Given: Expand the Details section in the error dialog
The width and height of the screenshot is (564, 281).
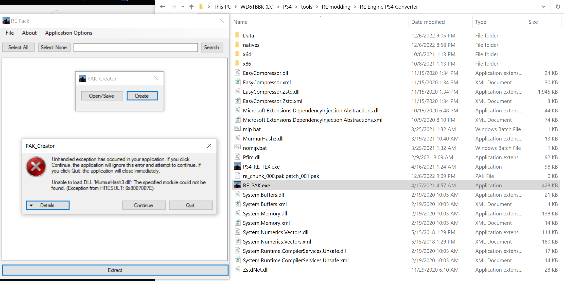Looking at the screenshot, I should pyautogui.click(x=47, y=205).
